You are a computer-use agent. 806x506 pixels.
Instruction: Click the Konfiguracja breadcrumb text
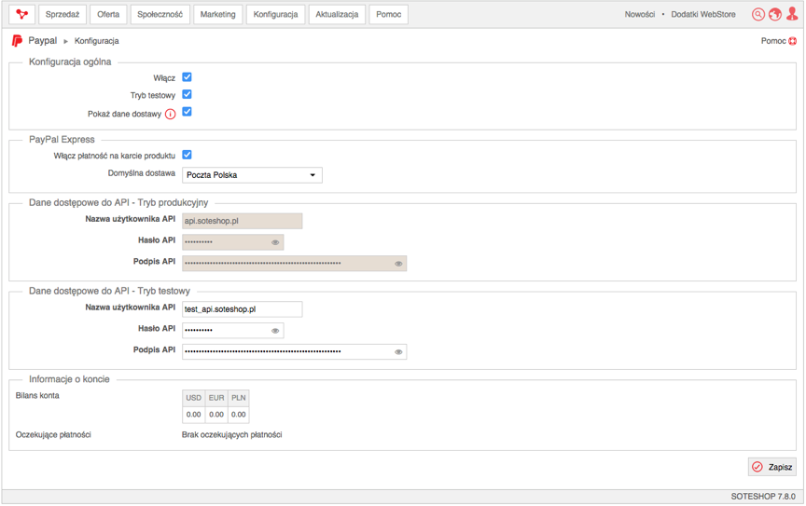coord(97,41)
